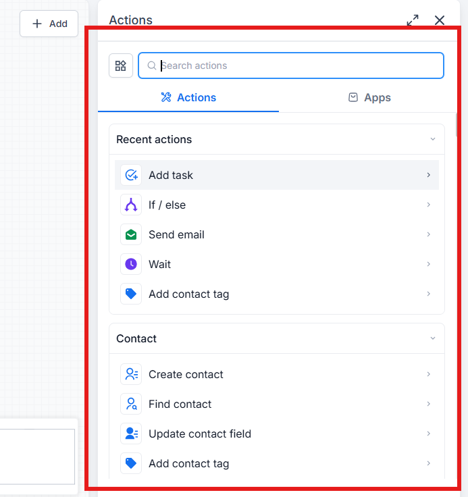Image resolution: width=468 pixels, height=497 pixels.
Task: Open the Send email row chevron
Action: pos(428,234)
